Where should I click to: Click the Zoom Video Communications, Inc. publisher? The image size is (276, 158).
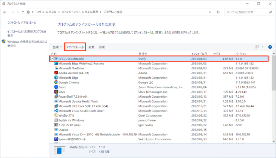click(161, 87)
